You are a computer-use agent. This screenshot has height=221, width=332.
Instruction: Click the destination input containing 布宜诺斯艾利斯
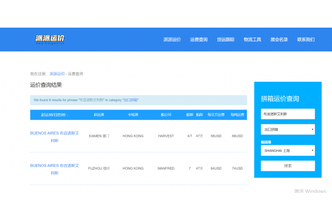287,114
